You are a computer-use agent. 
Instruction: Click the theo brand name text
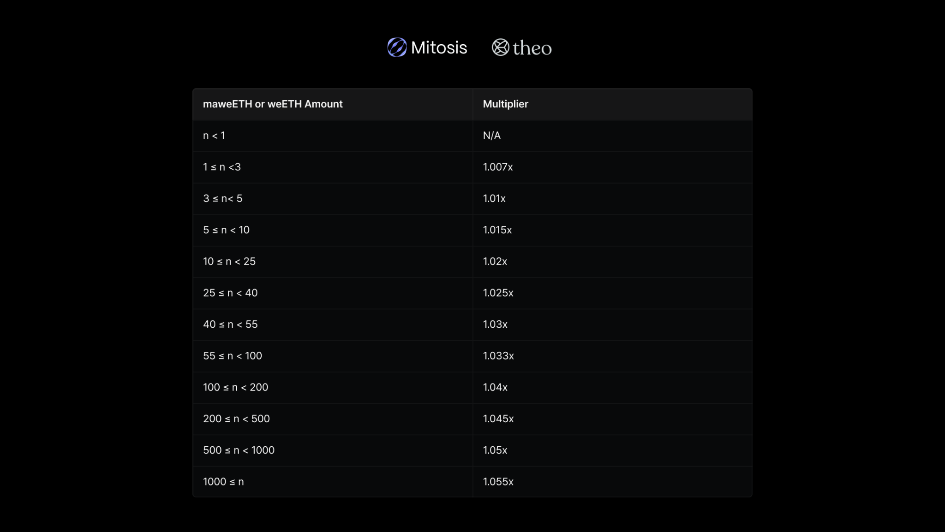click(x=532, y=48)
